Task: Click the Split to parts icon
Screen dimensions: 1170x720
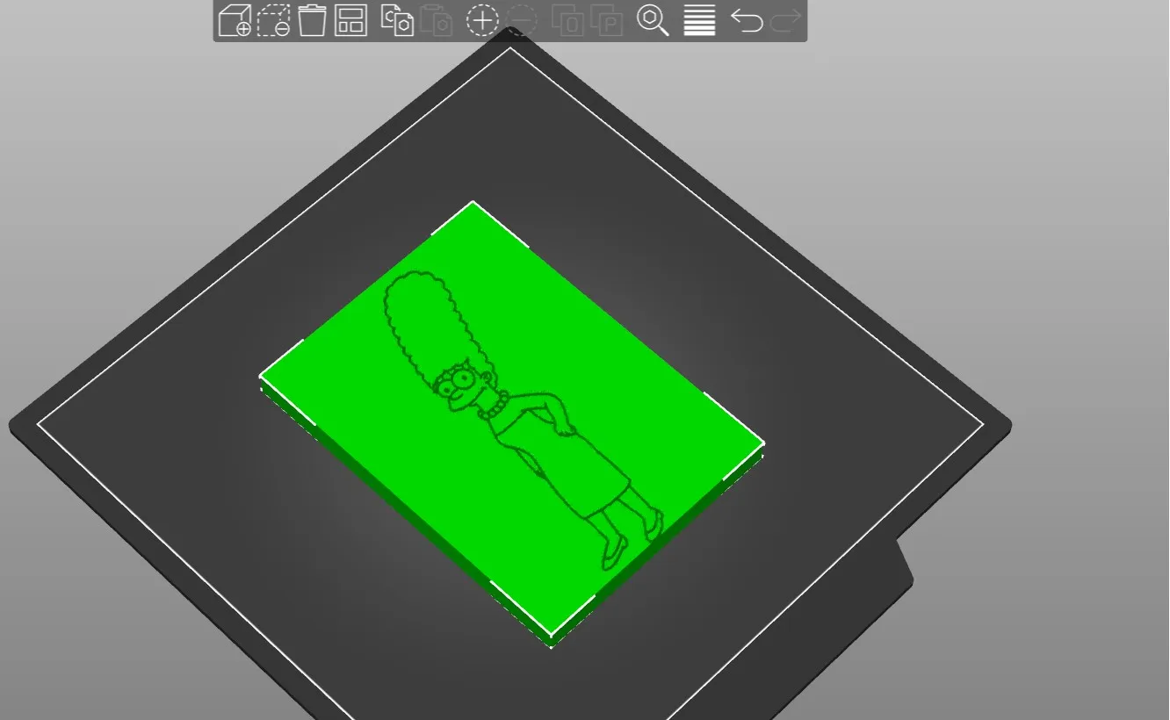Action: [x=606, y=20]
